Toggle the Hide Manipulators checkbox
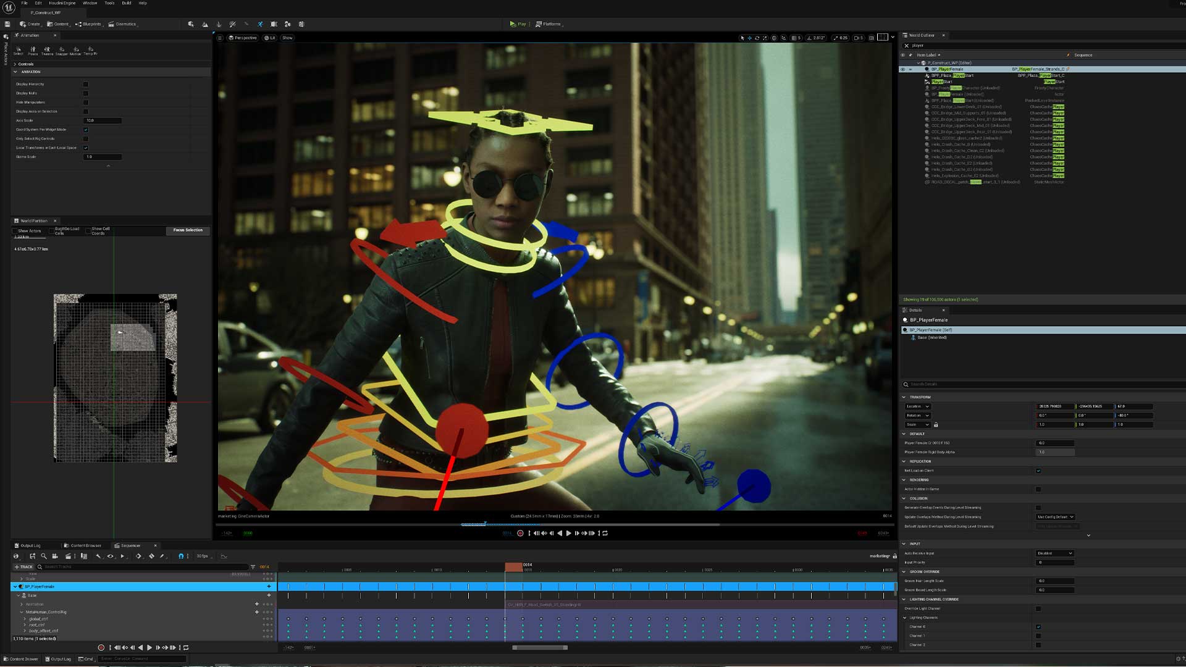The image size is (1186, 667). 86,103
